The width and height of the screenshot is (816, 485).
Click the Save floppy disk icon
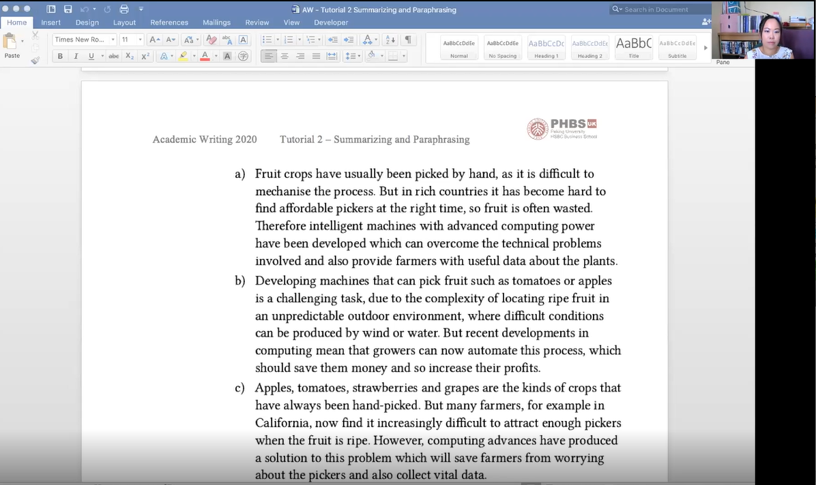(68, 9)
